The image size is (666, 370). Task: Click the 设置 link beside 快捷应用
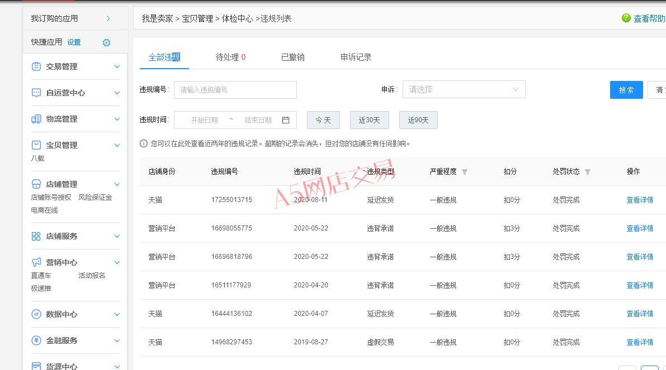pos(74,42)
